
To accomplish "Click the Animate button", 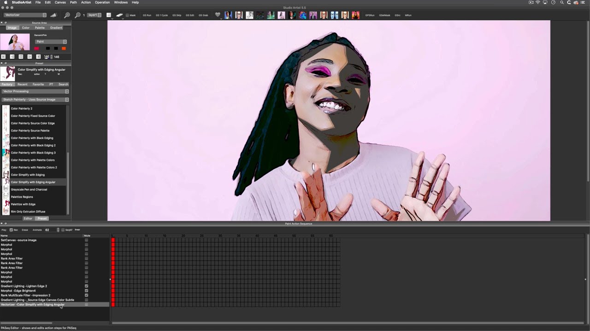I will pos(37,230).
